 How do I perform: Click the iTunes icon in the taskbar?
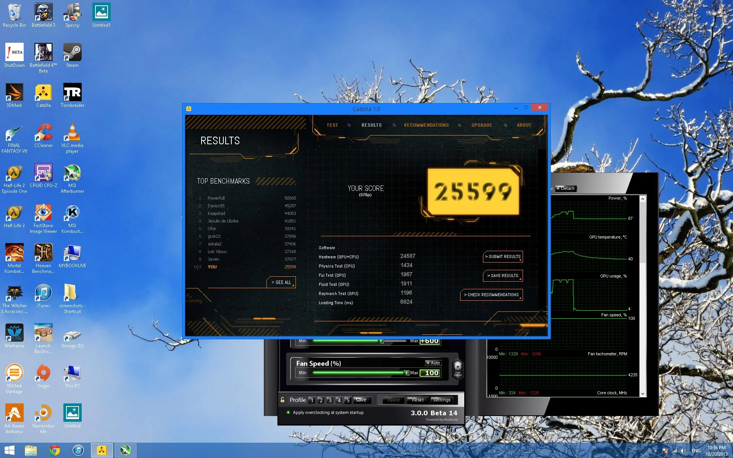point(78,450)
